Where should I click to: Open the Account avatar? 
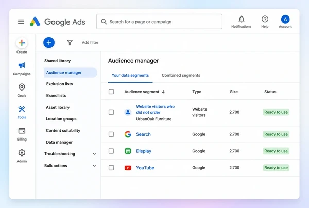click(285, 19)
